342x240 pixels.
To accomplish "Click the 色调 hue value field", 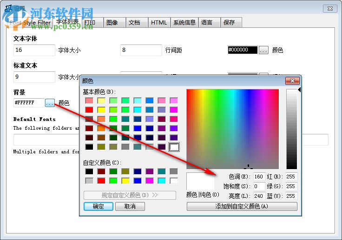I will click(259, 177).
